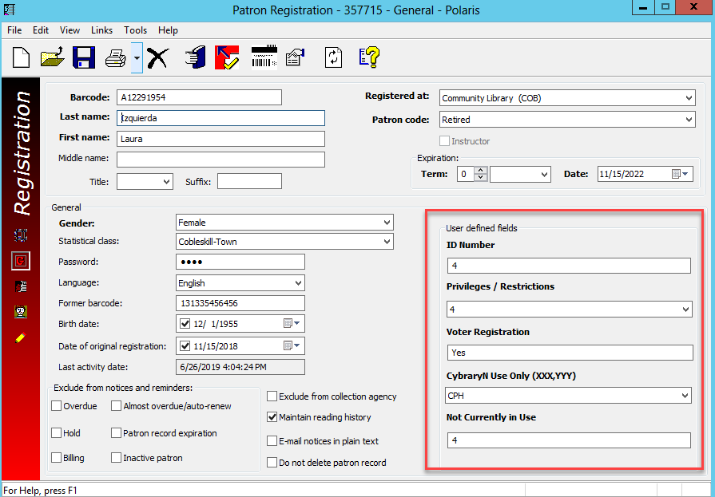Expand the Patron code dropdown
This screenshot has width=715, height=497.
pos(689,120)
